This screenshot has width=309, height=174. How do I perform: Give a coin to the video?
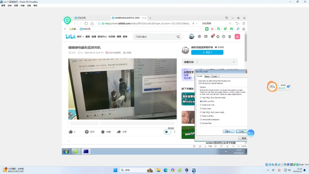(87, 132)
